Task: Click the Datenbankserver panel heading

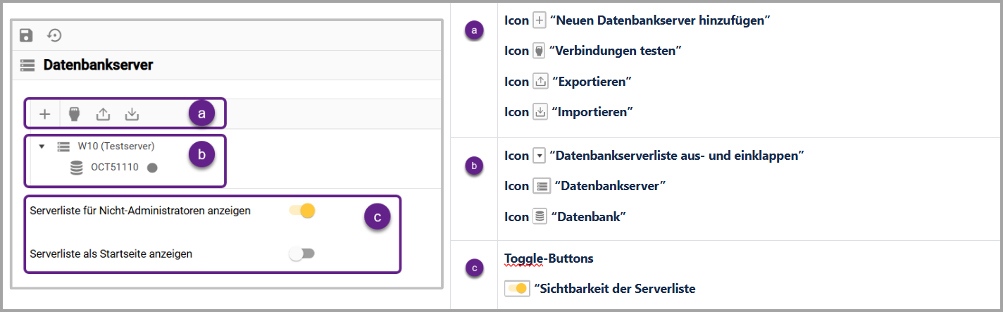Action: pyautogui.click(x=98, y=65)
